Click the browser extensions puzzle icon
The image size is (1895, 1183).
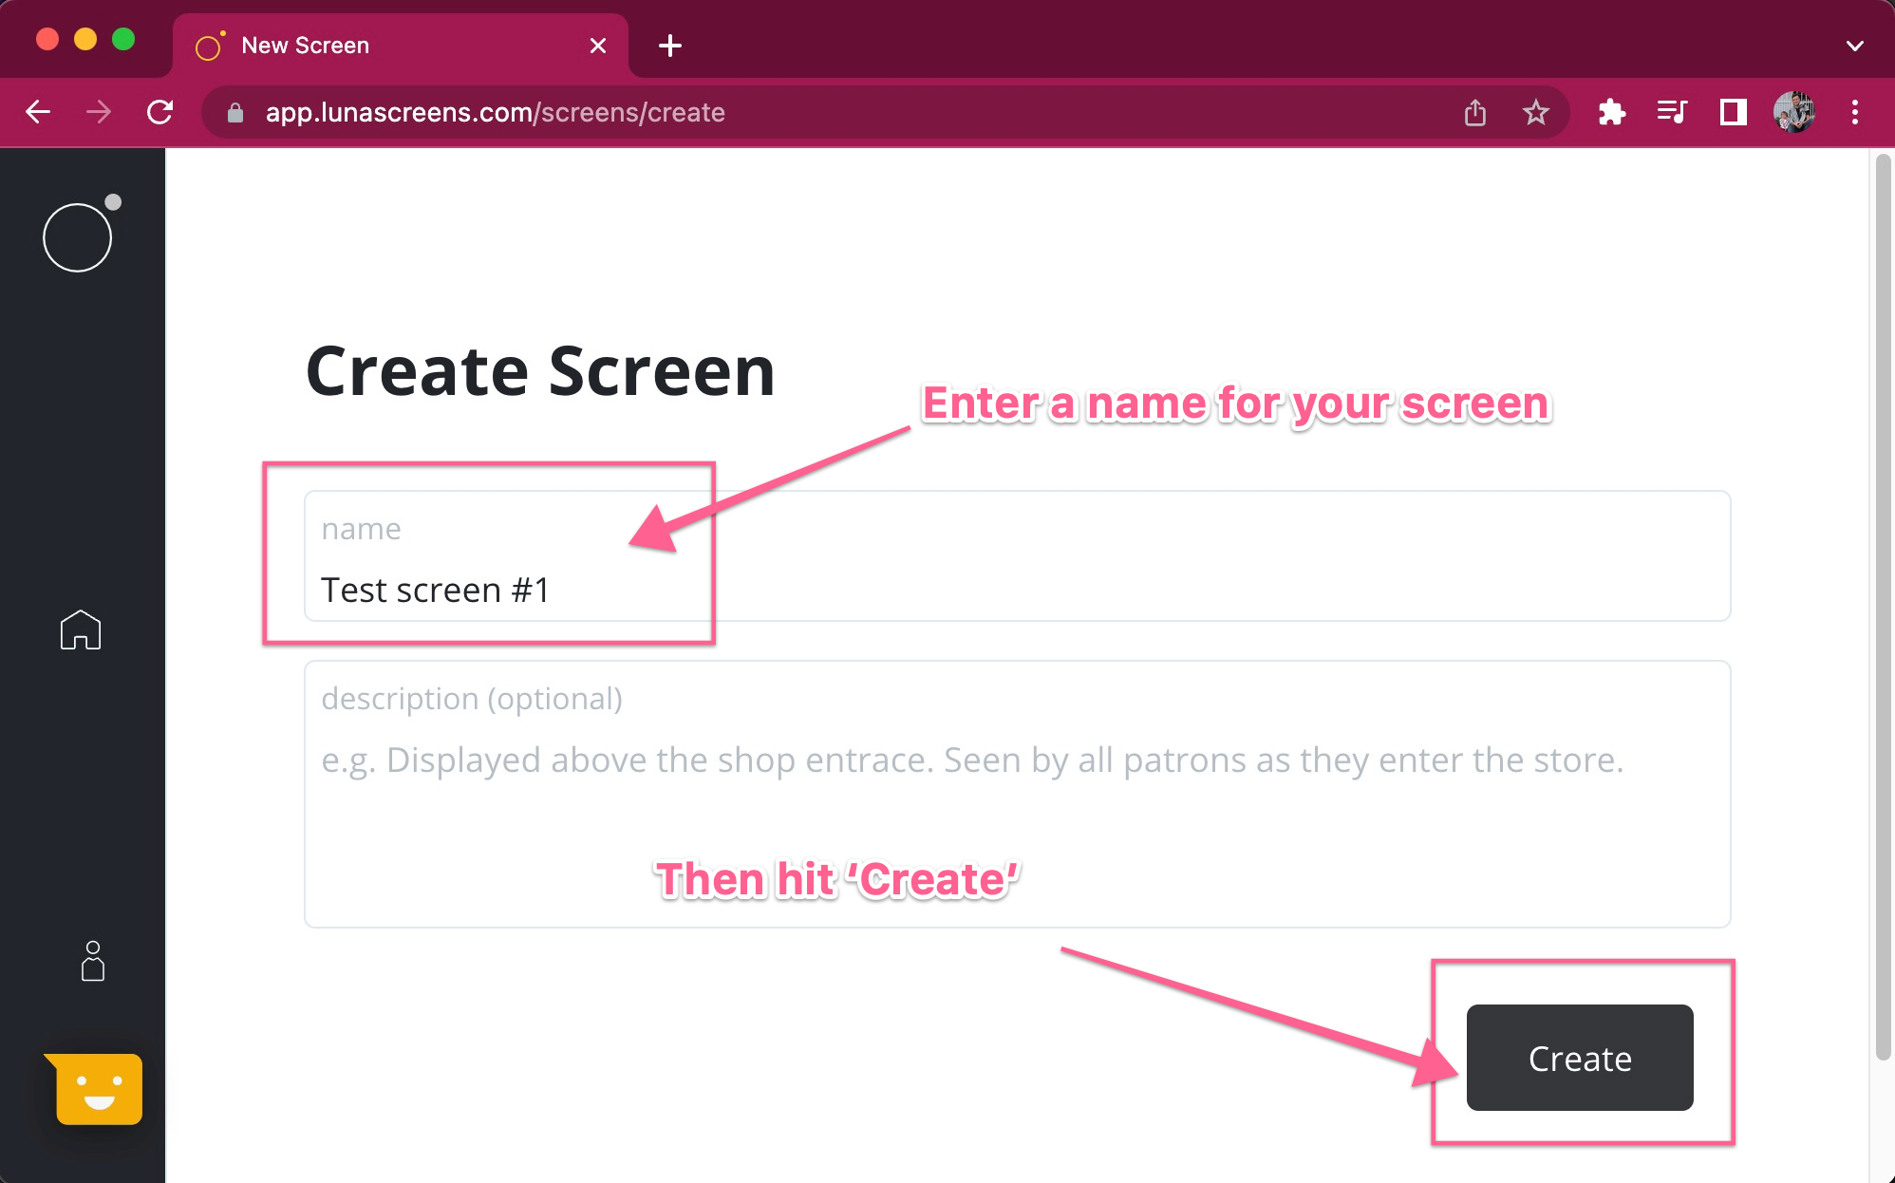tap(1612, 112)
